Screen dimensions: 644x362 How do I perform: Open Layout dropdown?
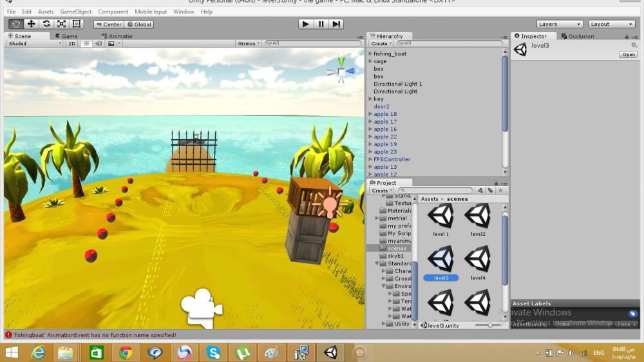point(612,24)
